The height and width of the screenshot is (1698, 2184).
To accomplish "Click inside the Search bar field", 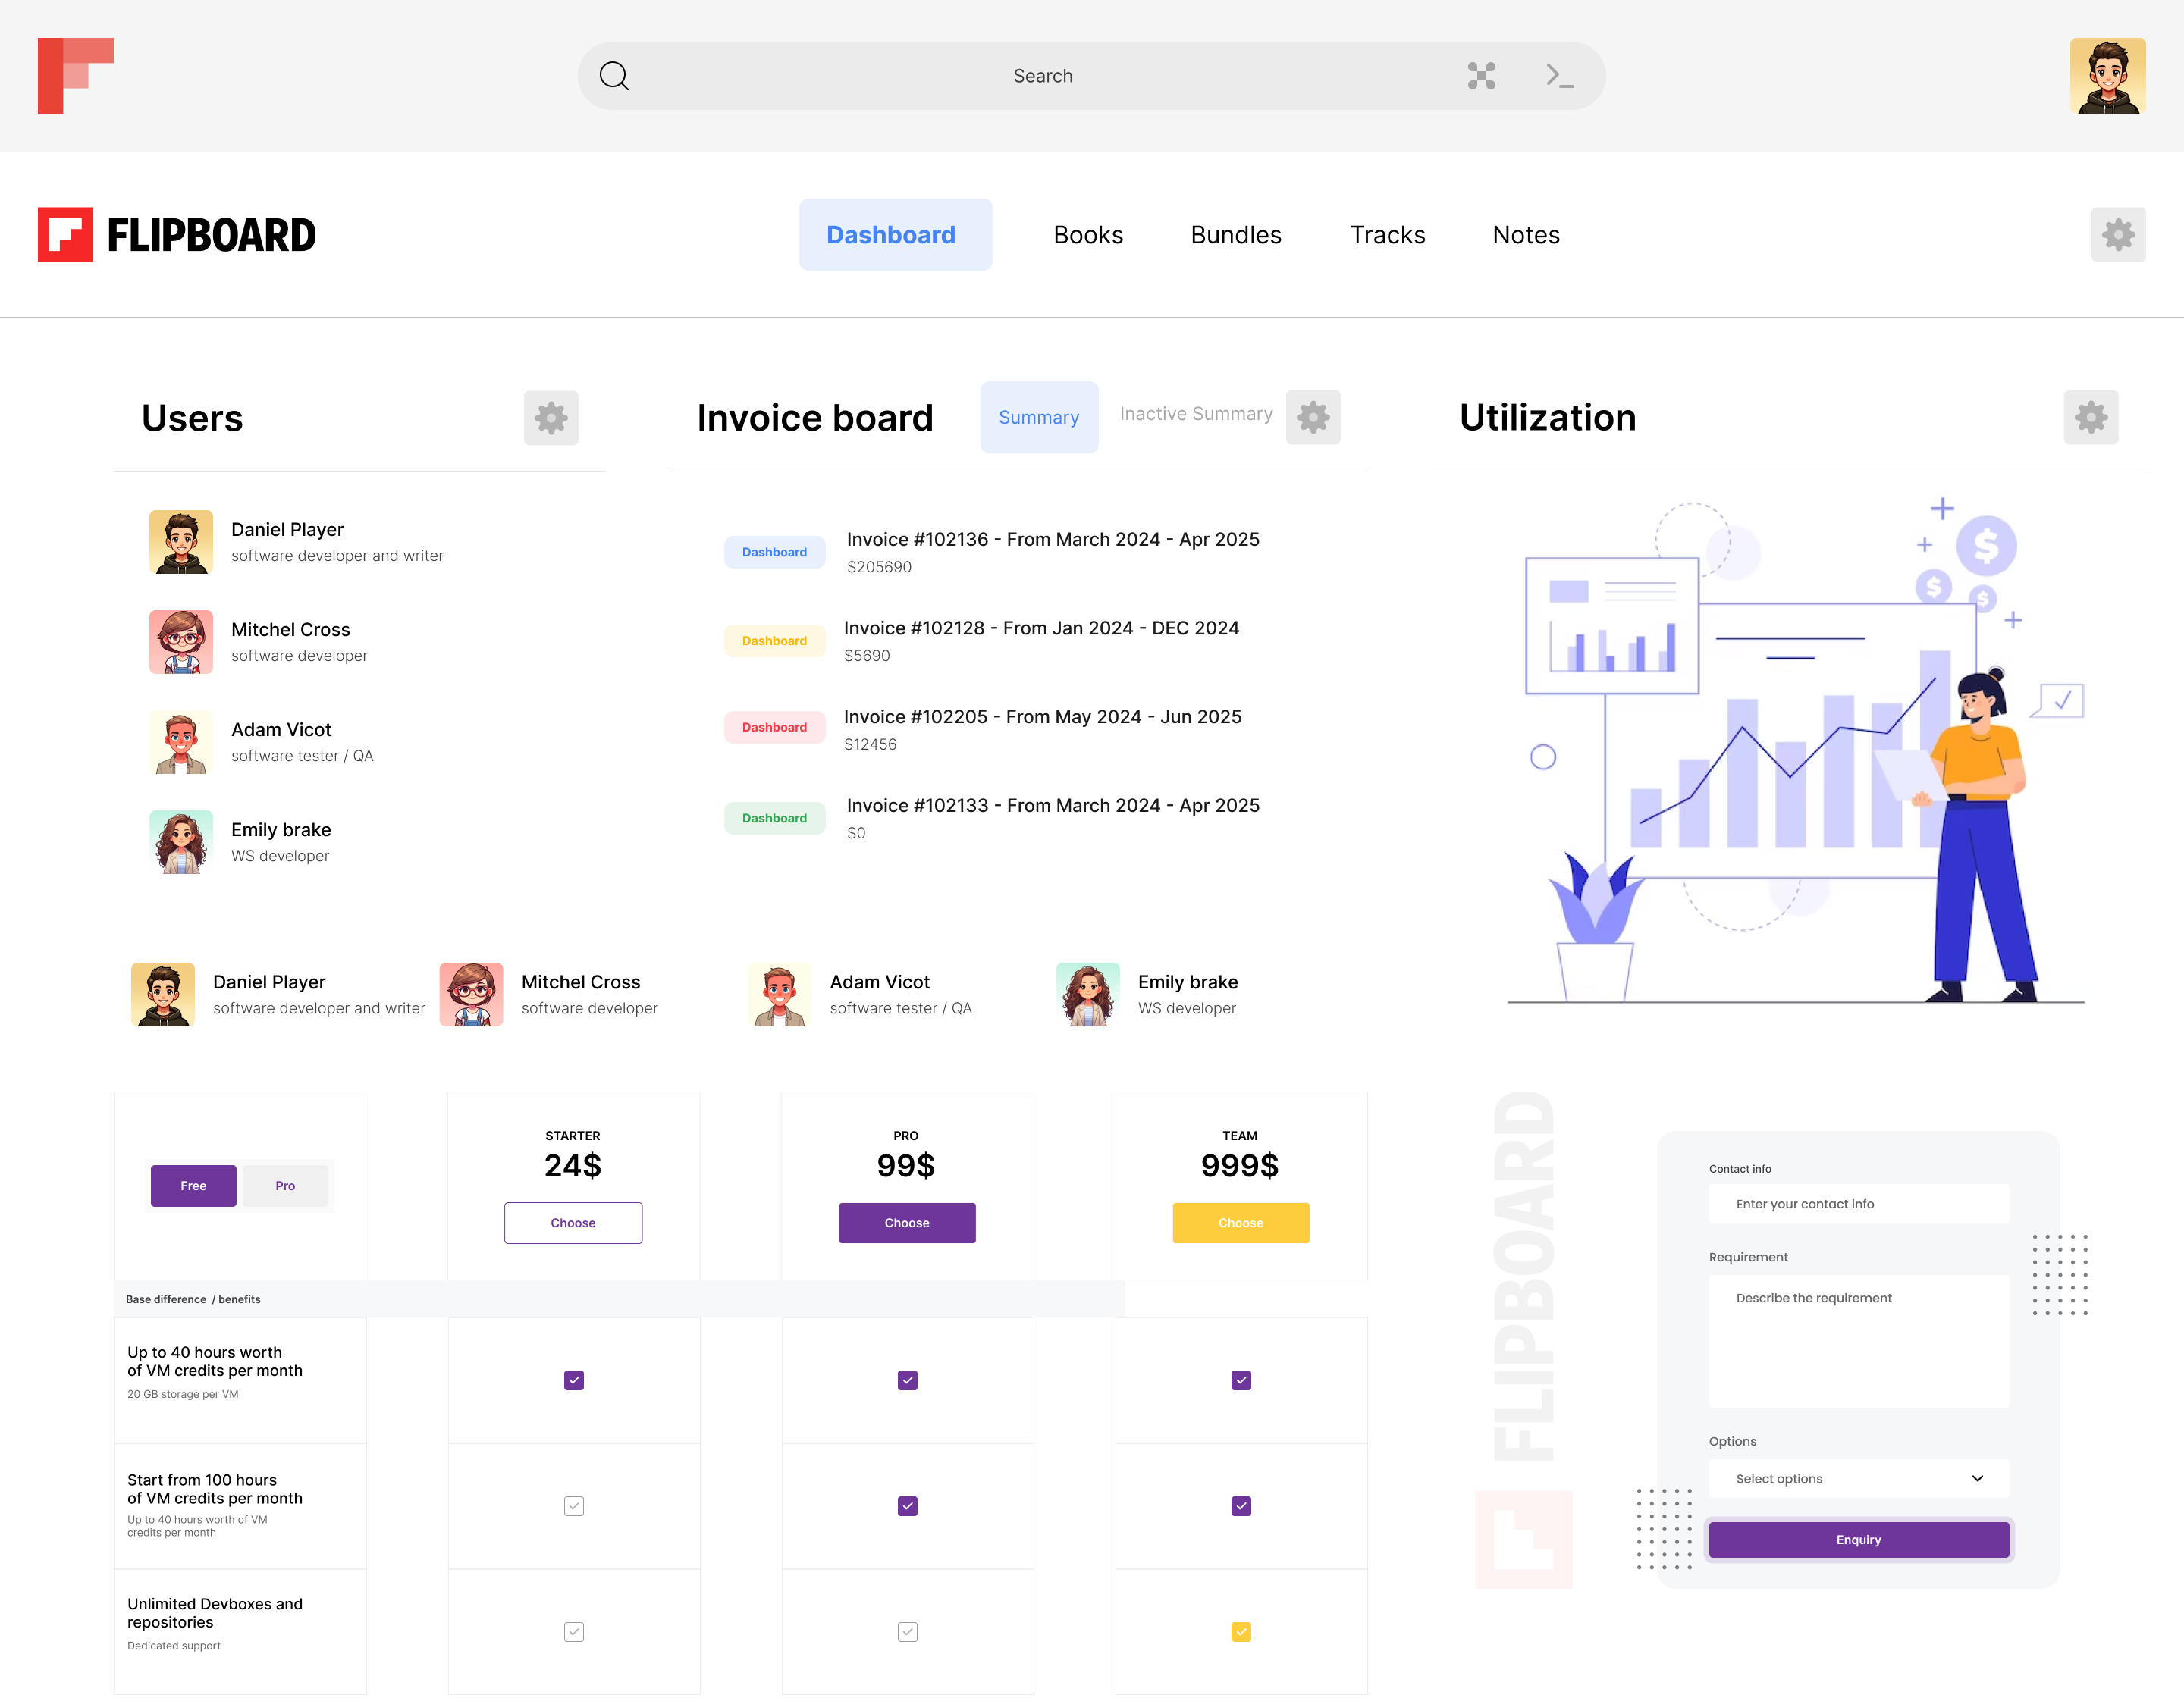I will [x=1091, y=76].
